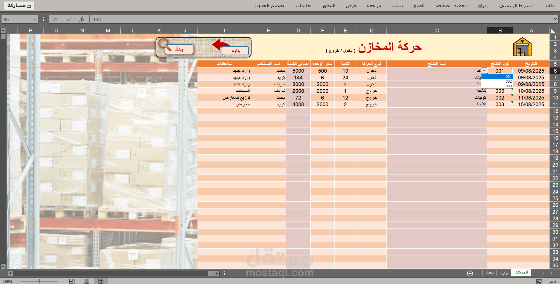Screen dimensions: 560x284
Task: Click the magnifying glass search icon
Action: [x=165, y=45]
